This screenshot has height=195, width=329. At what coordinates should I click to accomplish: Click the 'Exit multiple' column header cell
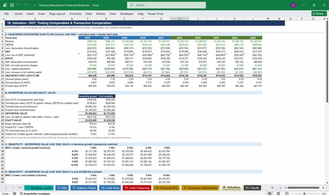click(106, 96)
